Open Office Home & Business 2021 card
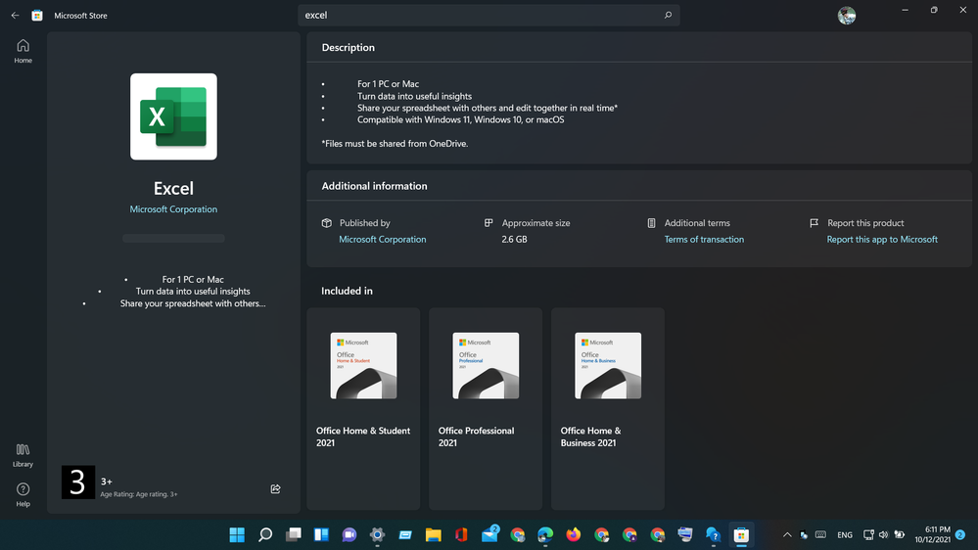Viewport: 978px width, 550px height. (x=608, y=408)
